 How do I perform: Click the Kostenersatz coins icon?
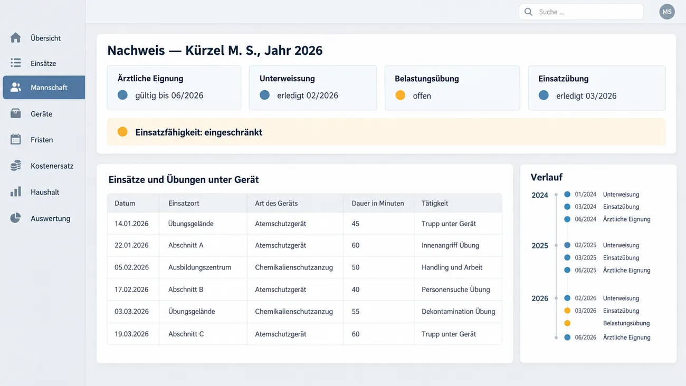tap(16, 166)
